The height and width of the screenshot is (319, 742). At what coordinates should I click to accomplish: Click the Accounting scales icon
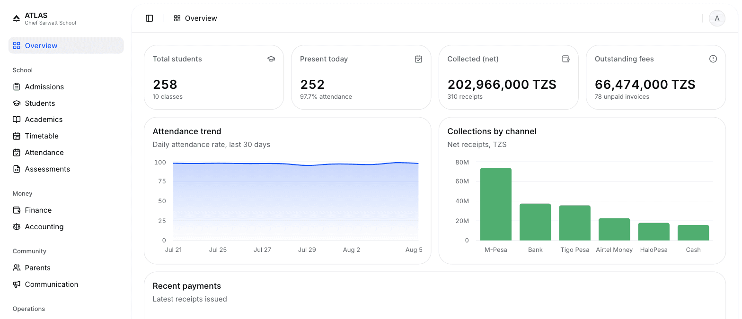pyautogui.click(x=17, y=227)
